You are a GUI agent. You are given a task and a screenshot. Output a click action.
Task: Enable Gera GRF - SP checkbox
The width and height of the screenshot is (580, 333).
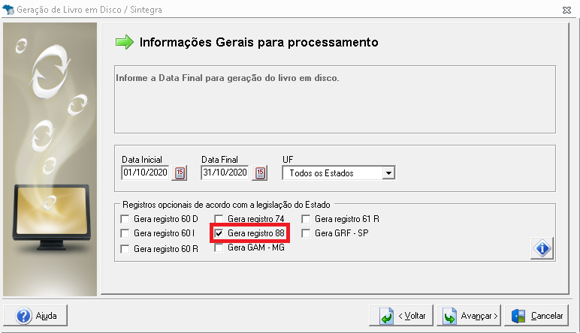(x=306, y=233)
